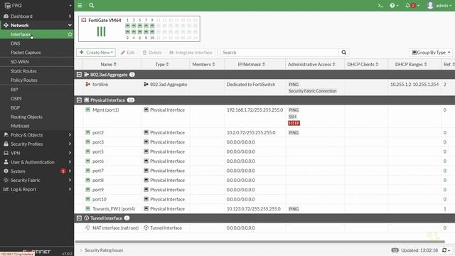Click the horizontal table scrollbar
This screenshot has height=256, width=455.
click(259, 242)
